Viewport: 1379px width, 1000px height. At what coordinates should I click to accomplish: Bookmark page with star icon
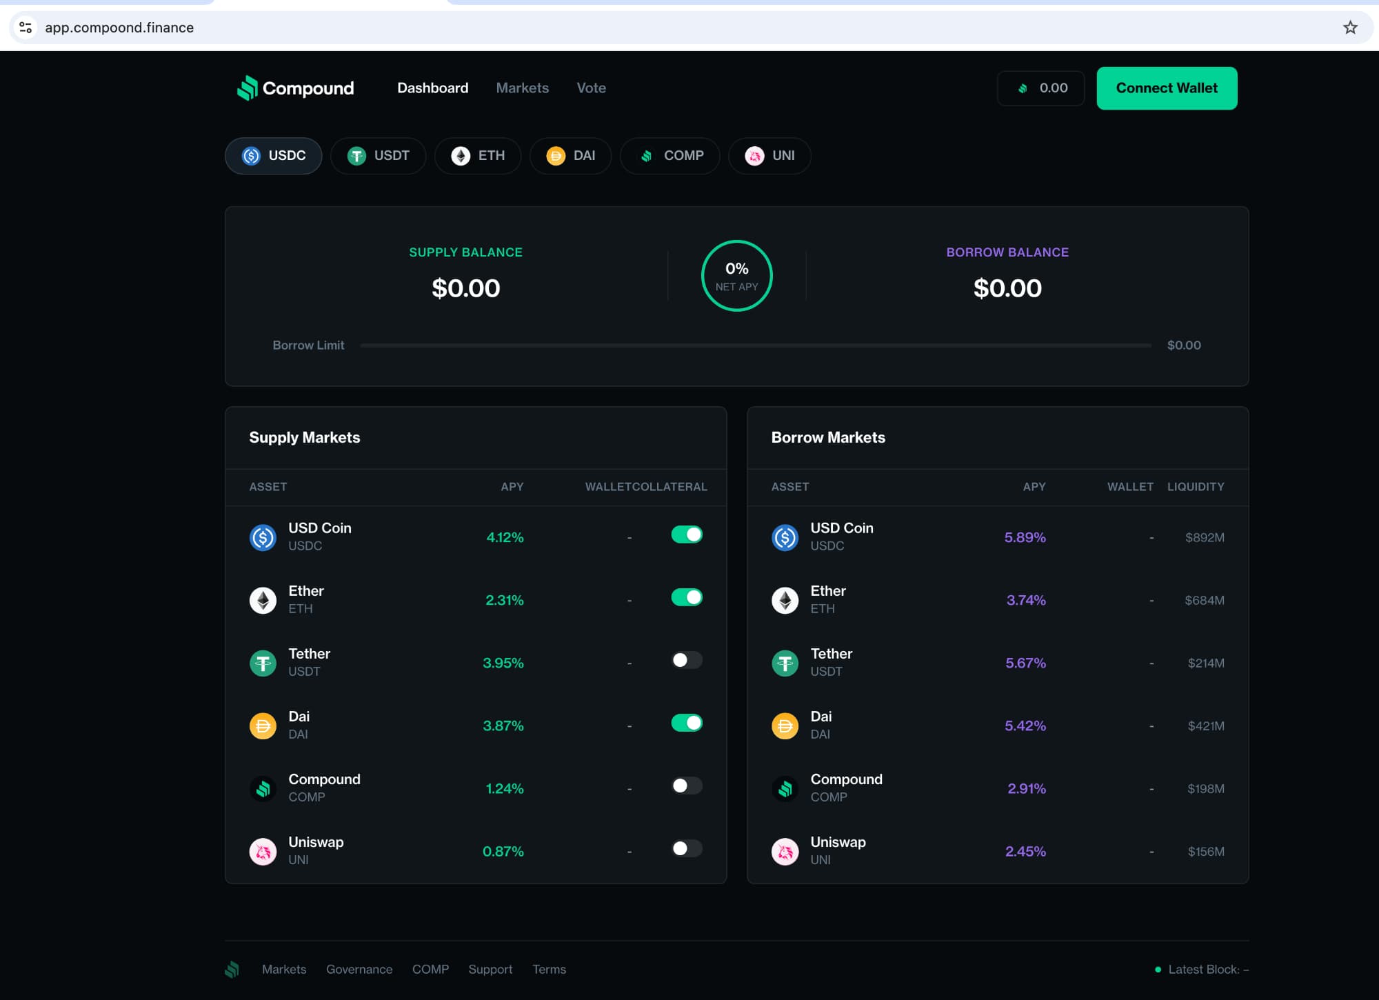1350,28
